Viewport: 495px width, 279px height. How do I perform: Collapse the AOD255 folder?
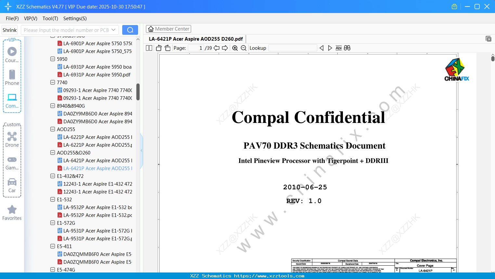53,129
